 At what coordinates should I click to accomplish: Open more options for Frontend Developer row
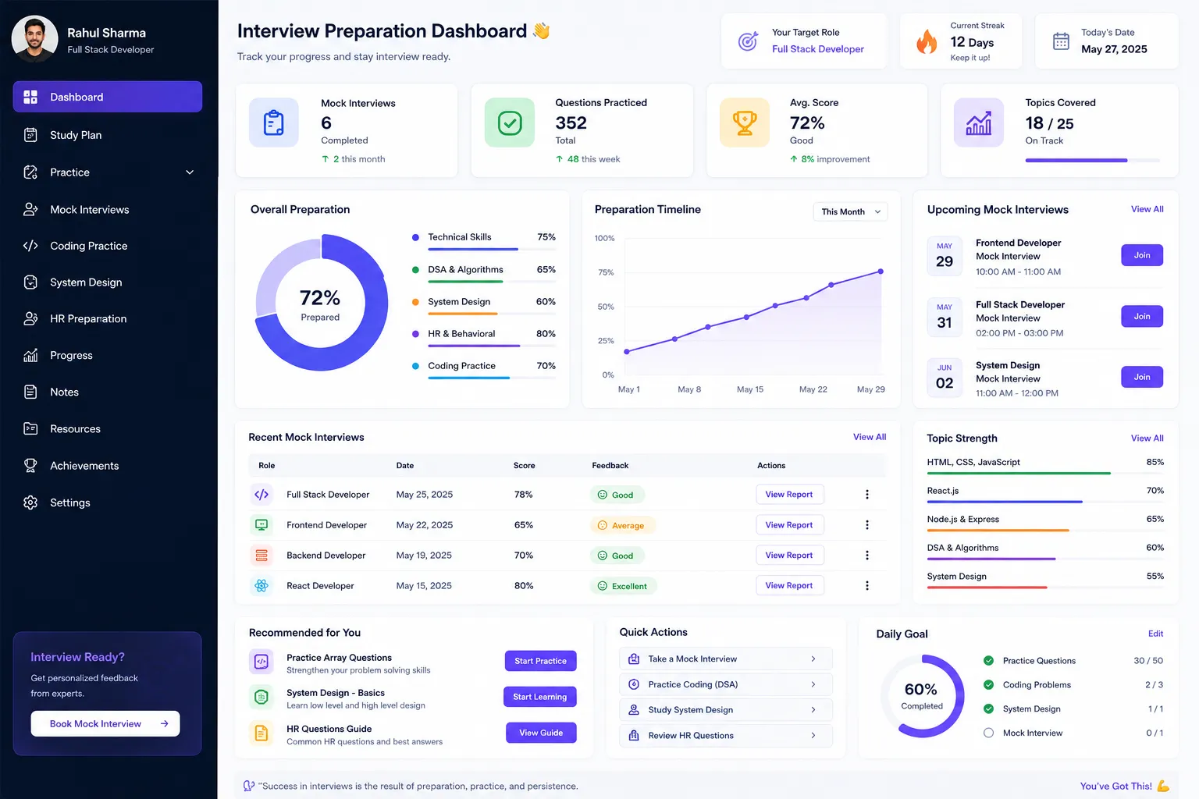pyautogui.click(x=867, y=525)
